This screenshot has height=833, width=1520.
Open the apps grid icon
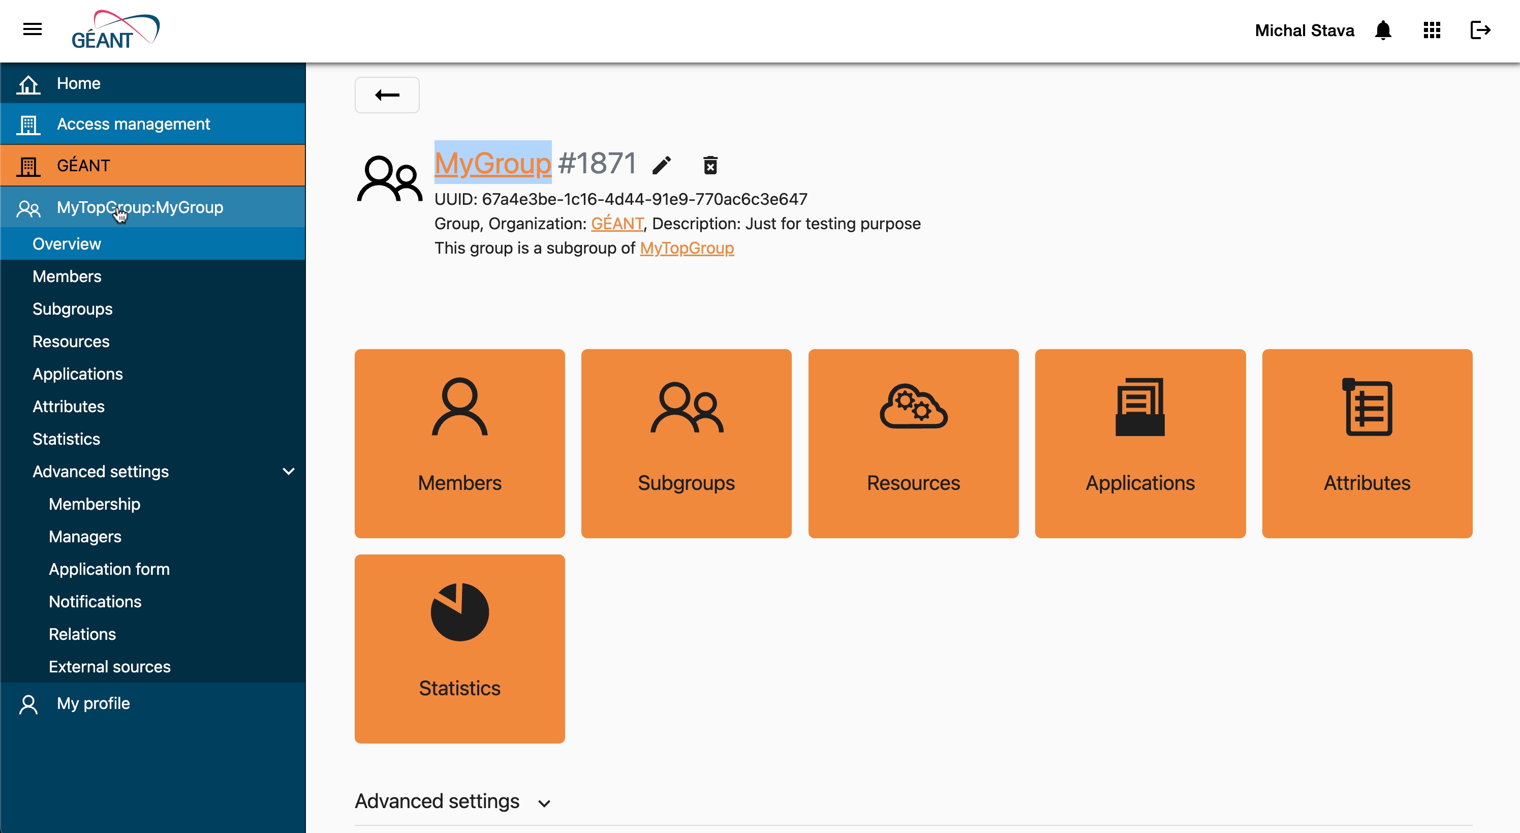pyautogui.click(x=1432, y=30)
